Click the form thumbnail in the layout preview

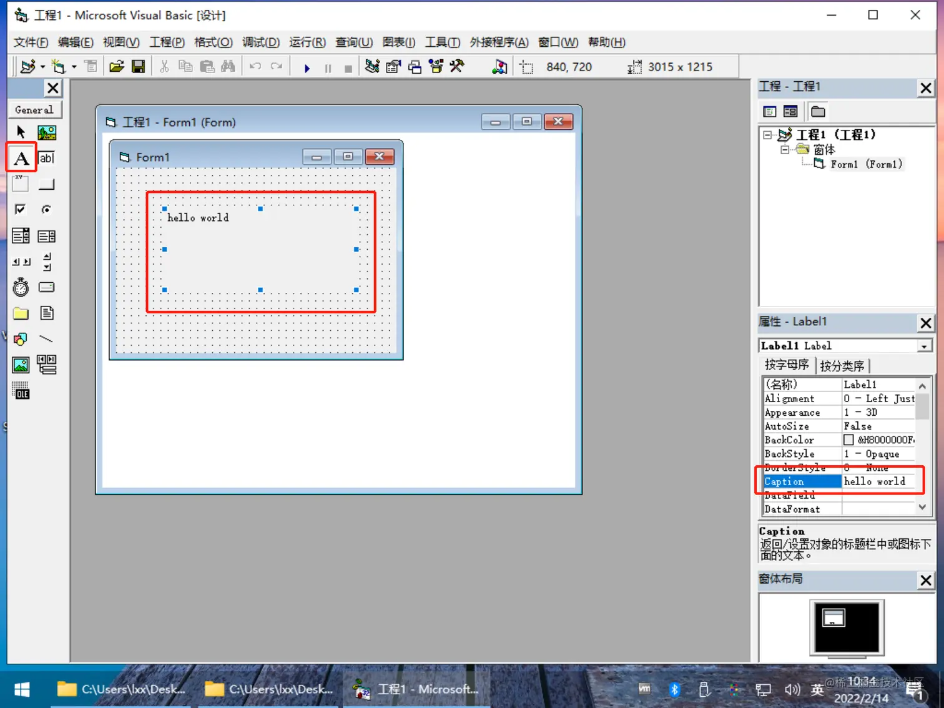coord(833,617)
